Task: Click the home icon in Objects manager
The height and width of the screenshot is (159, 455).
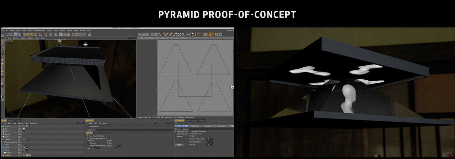Action: click(x=78, y=123)
